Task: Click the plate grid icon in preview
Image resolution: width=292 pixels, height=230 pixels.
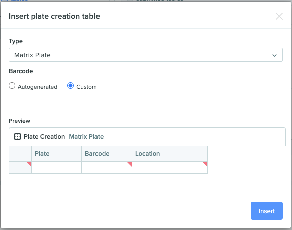Action: (x=17, y=137)
